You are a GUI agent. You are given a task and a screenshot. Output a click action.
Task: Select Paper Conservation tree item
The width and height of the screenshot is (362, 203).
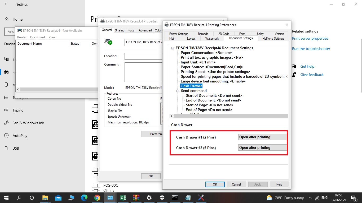[x=206, y=53]
